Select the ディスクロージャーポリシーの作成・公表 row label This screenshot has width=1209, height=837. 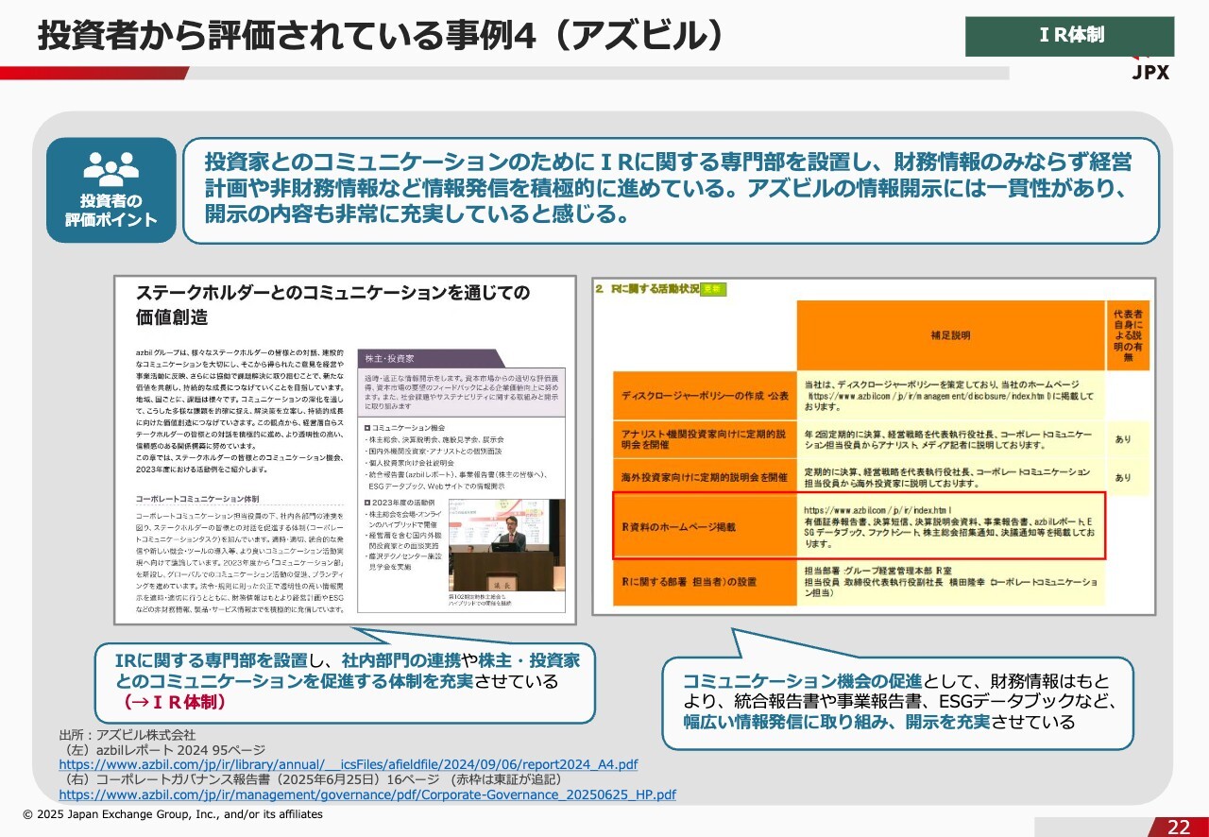(706, 395)
